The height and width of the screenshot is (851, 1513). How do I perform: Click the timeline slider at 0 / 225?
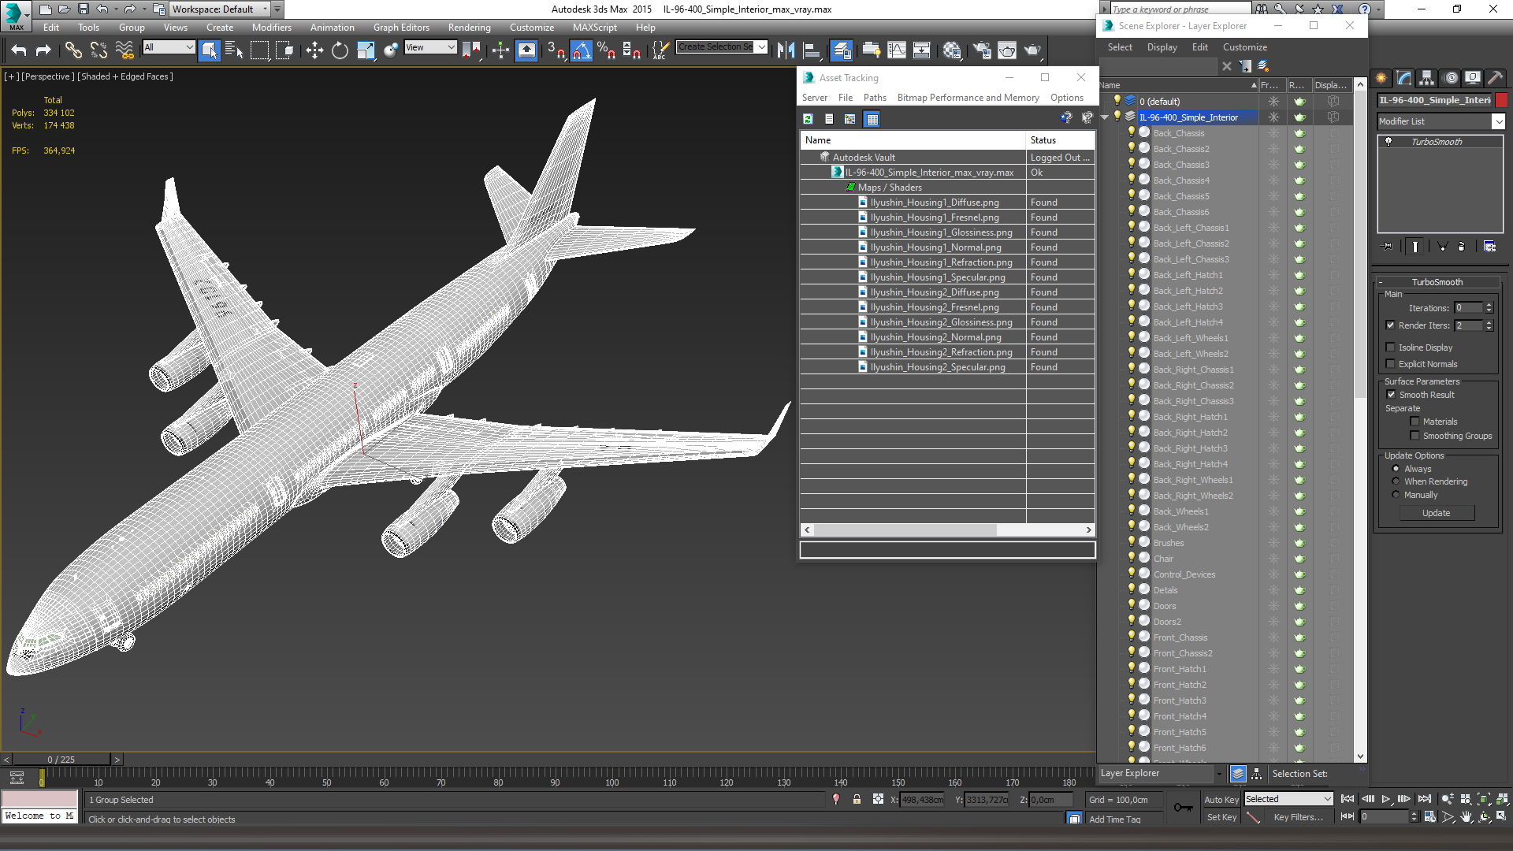point(61,760)
